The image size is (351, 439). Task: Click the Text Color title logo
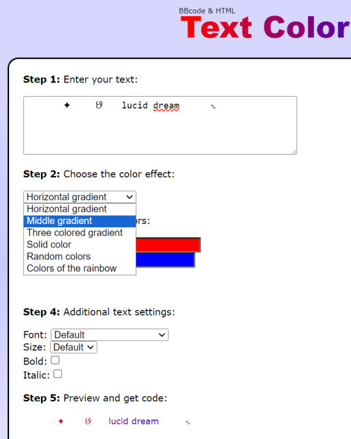pos(266,27)
